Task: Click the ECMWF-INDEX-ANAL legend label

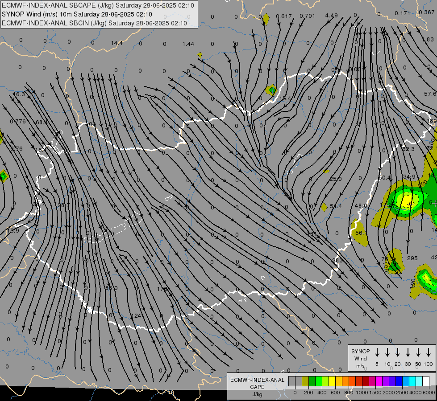Action: (257, 380)
